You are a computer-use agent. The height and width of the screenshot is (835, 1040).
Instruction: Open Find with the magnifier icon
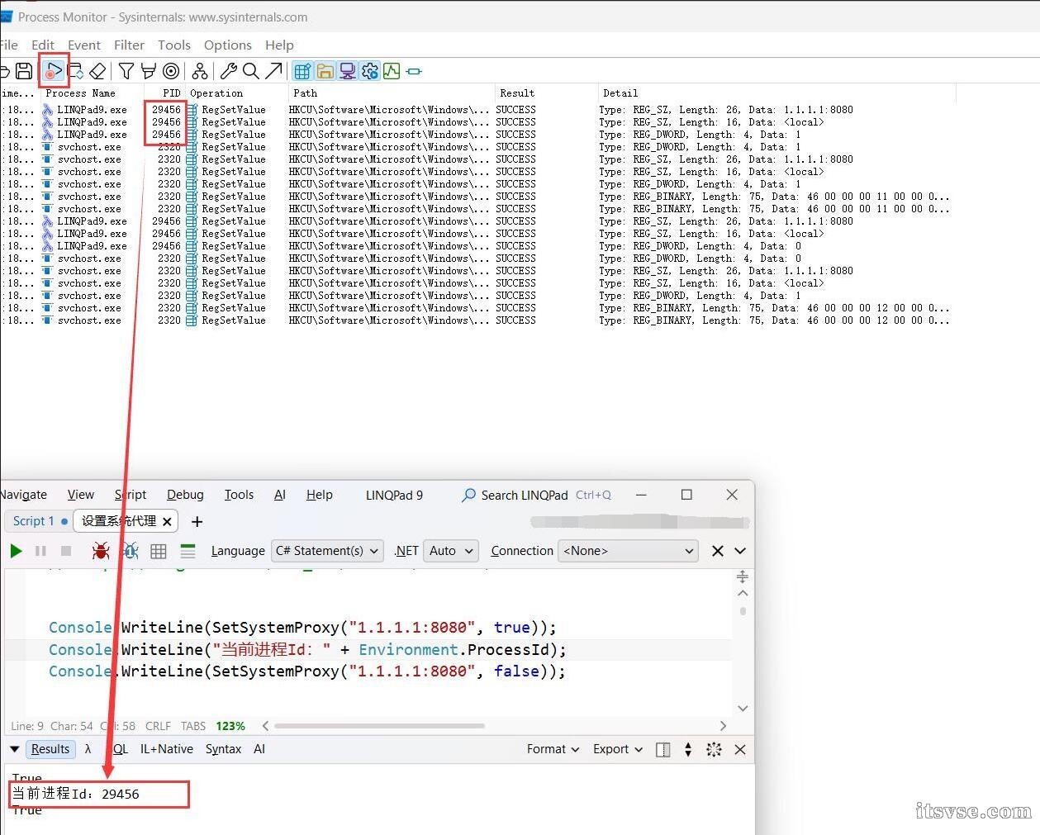pos(251,71)
